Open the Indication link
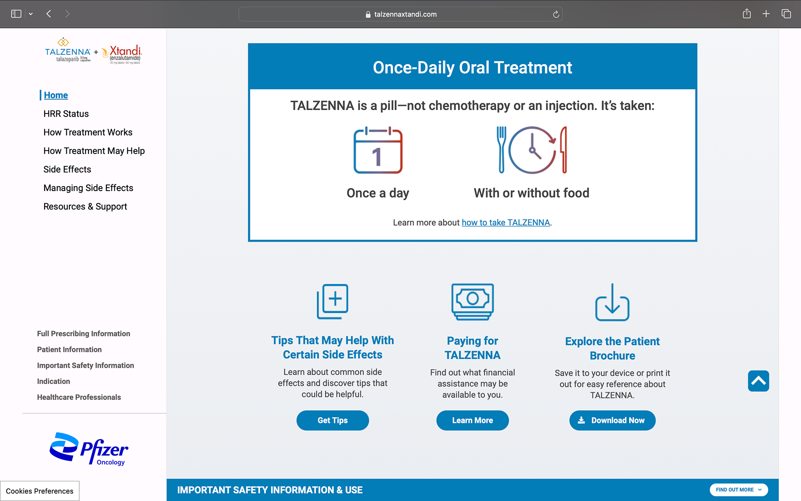The width and height of the screenshot is (801, 501). point(53,381)
